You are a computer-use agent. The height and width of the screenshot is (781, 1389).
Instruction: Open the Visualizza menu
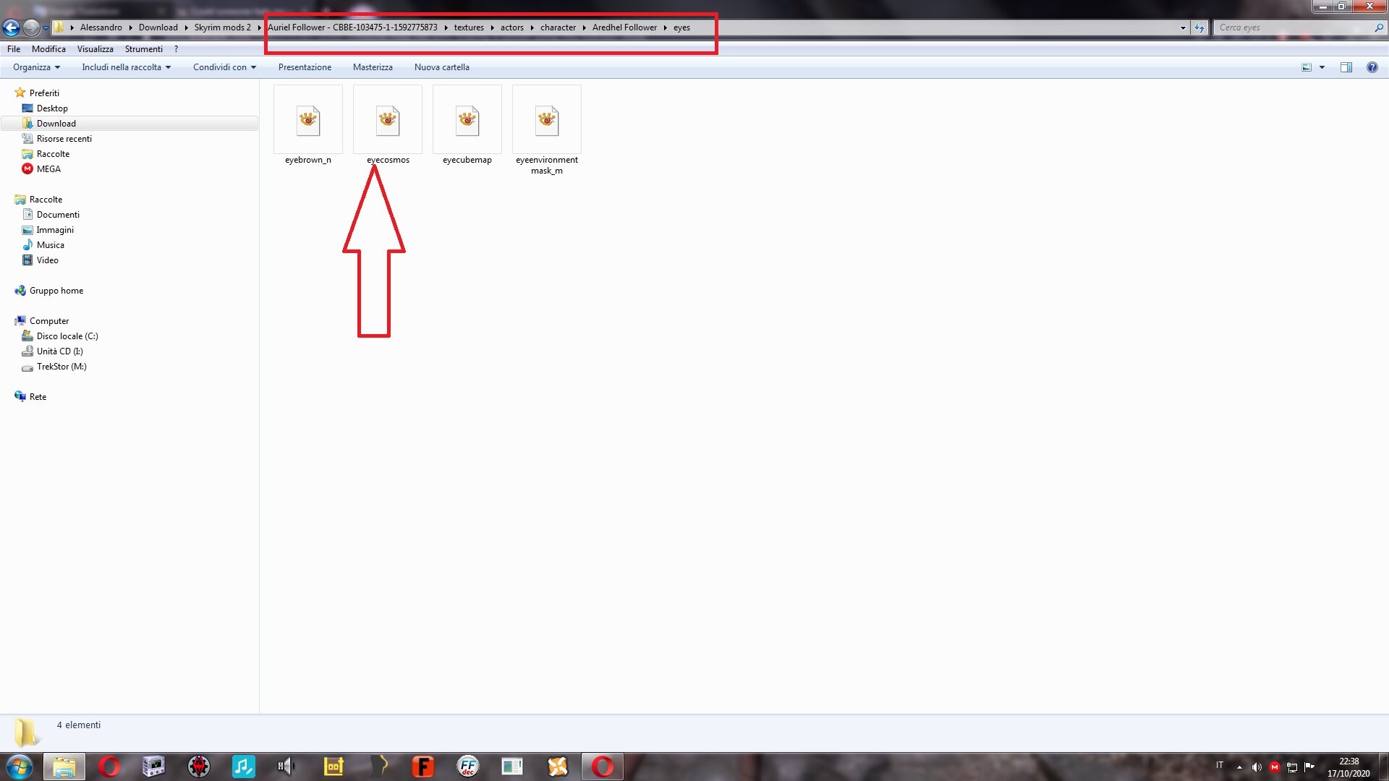[95, 49]
